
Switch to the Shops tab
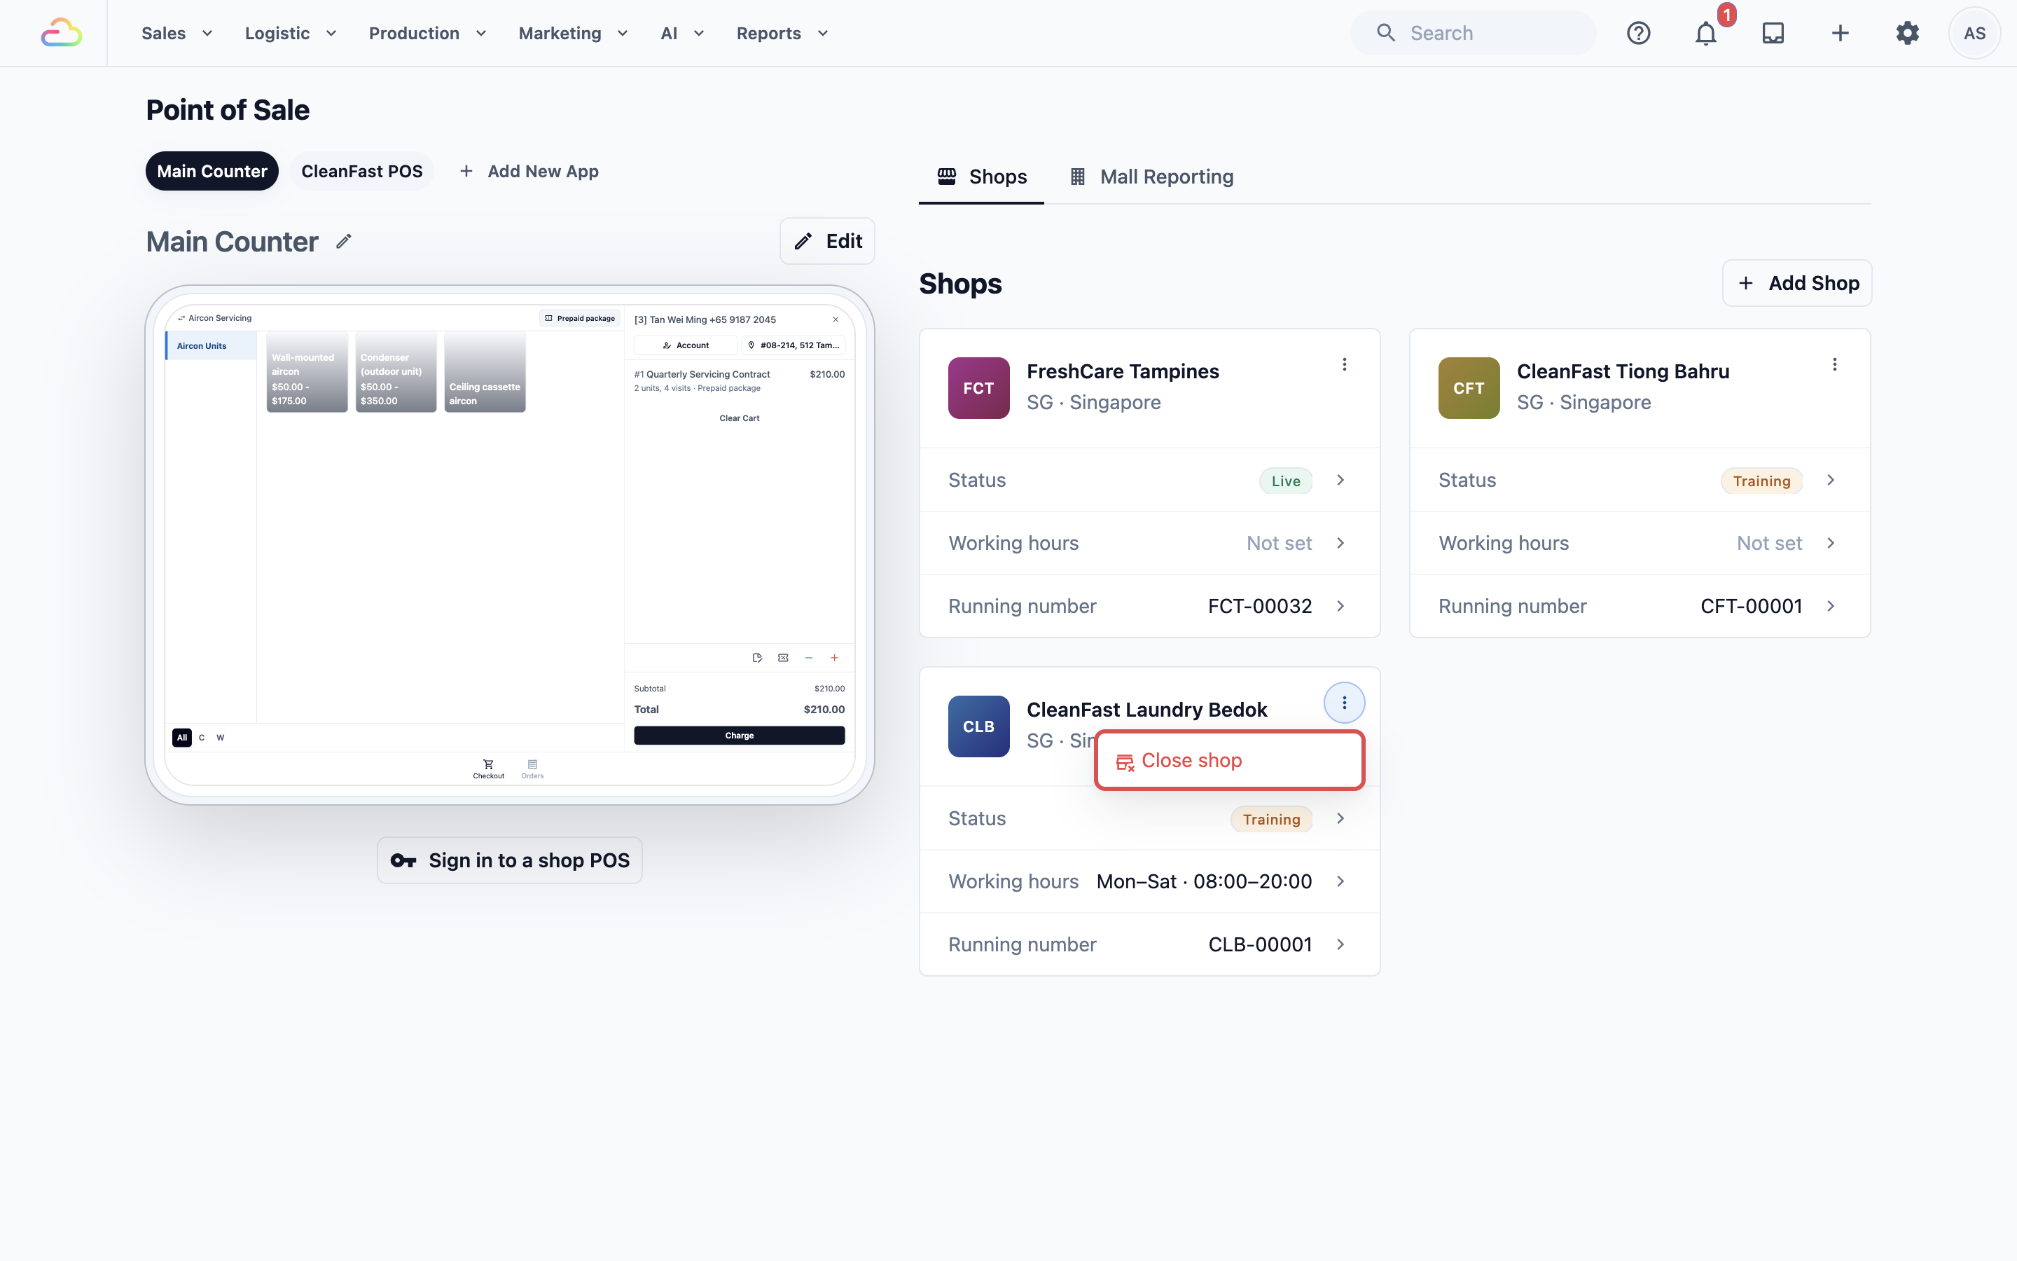981,177
